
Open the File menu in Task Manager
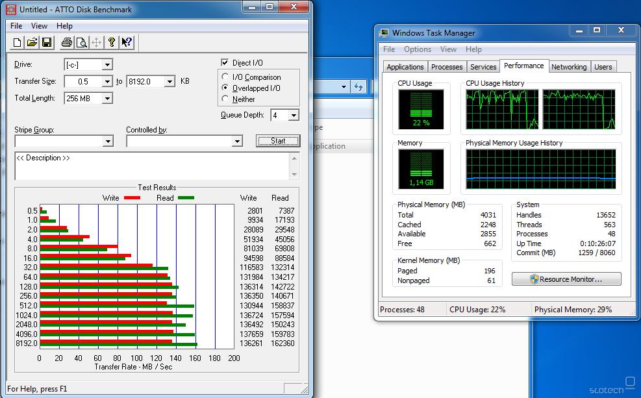click(x=389, y=49)
